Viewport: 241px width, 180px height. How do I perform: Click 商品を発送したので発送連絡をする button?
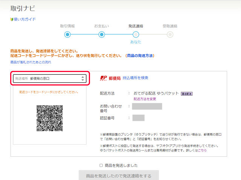119,176
